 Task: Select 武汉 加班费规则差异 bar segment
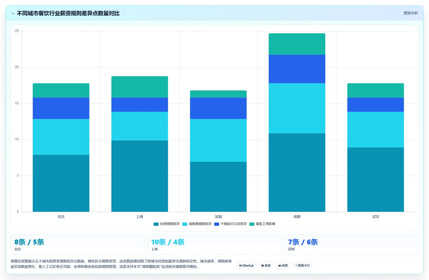(376, 130)
